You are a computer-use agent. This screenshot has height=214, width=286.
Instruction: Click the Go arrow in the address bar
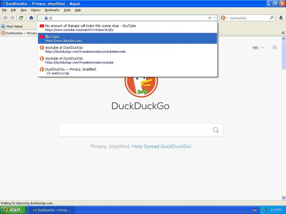point(209,18)
